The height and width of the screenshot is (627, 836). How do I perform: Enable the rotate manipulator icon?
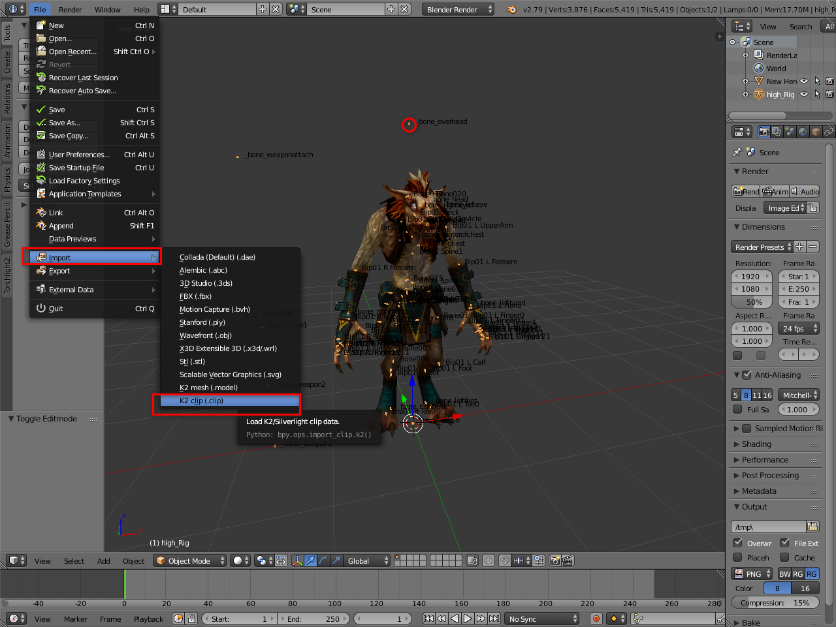pos(323,560)
